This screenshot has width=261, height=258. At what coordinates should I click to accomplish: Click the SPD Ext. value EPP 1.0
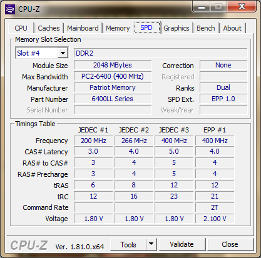tap(223, 99)
